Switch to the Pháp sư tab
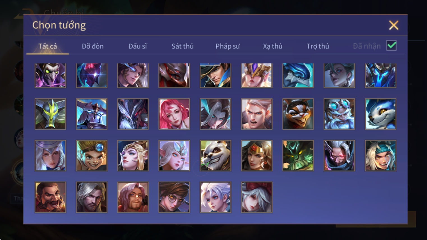This screenshot has width=427, height=240. coord(228,46)
